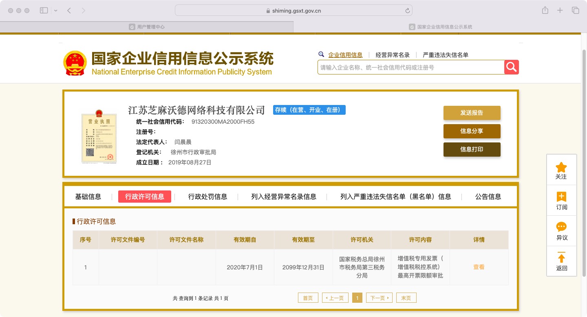Go to 下一页 in pagination
The image size is (587, 317).
click(379, 298)
